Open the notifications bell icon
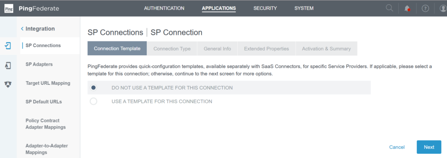Viewport: 447px width, 158px height. (x=407, y=9)
